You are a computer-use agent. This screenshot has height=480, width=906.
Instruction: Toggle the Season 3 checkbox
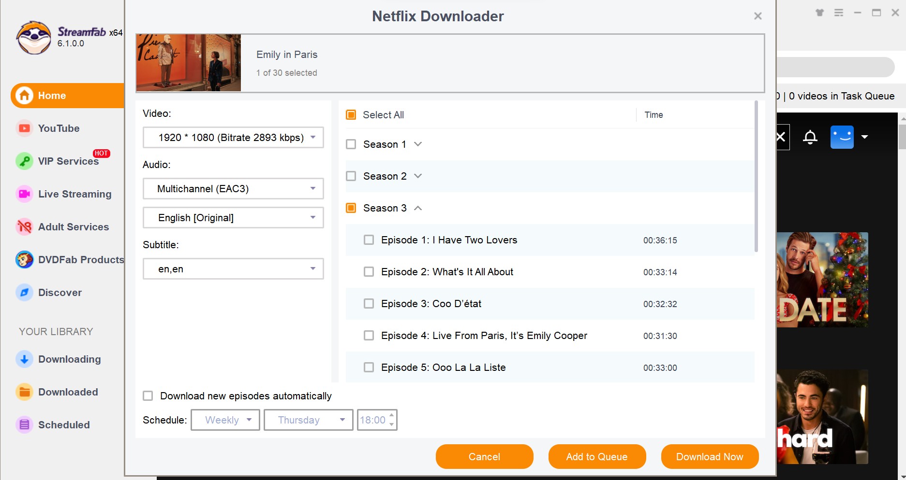click(x=351, y=208)
